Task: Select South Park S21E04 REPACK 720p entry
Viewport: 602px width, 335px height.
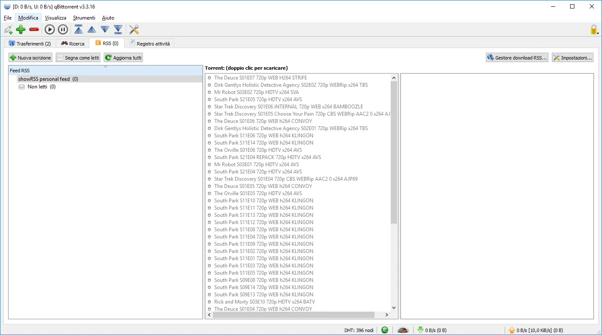Action: 268,157
